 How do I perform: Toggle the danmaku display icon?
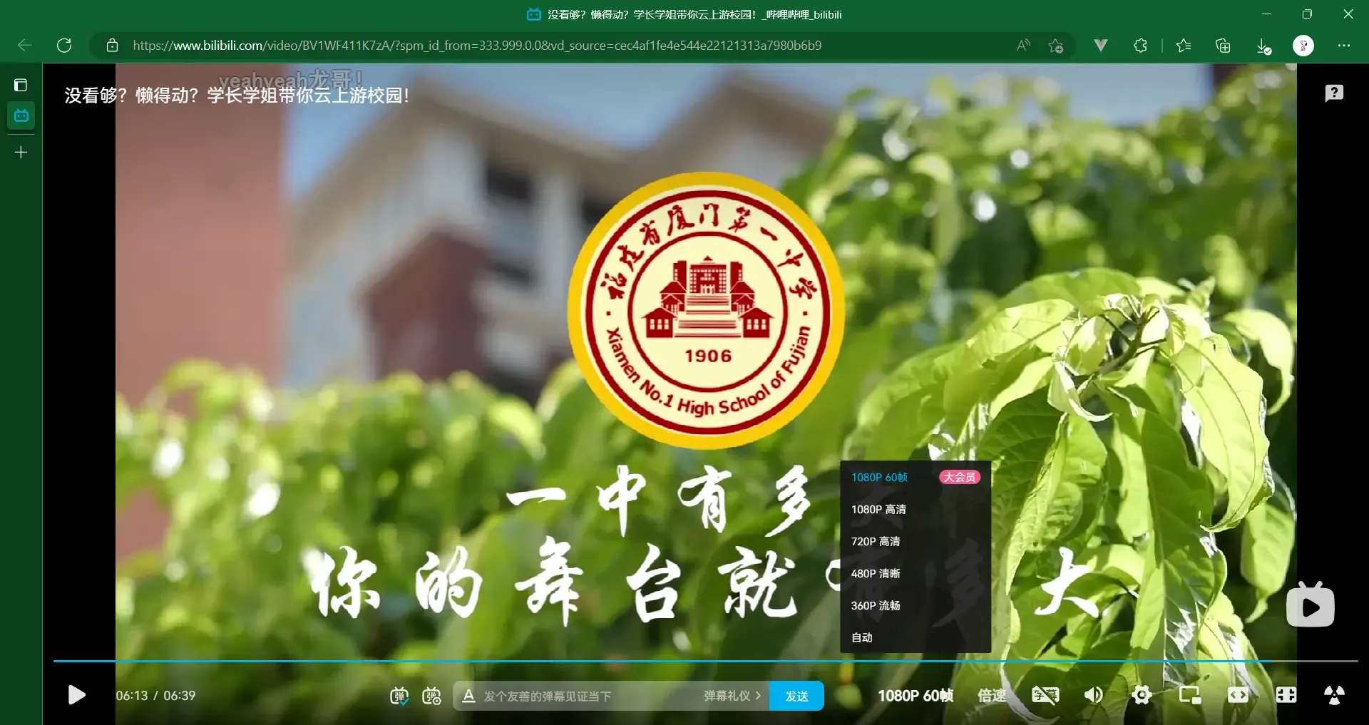click(x=399, y=696)
